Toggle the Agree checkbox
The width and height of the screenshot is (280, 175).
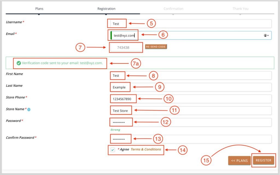(x=113, y=150)
